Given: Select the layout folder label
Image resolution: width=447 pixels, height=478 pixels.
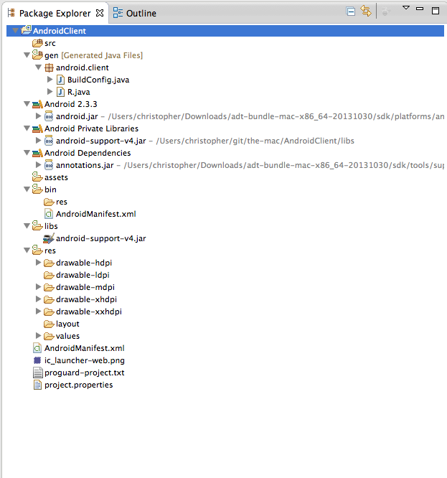Looking at the screenshot, I should pos(67,324).
